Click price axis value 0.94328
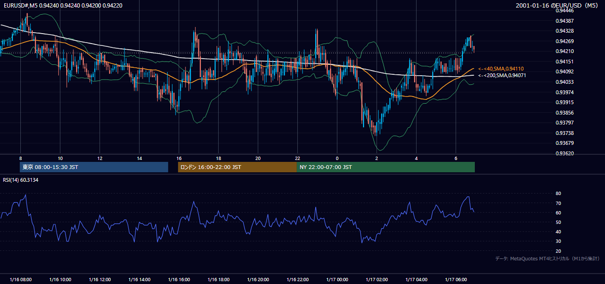The width and height of the screenshot is (605, 284). (564, 31)
